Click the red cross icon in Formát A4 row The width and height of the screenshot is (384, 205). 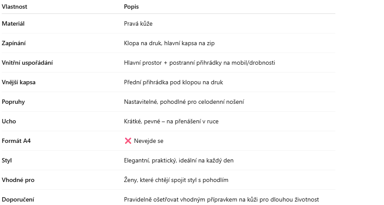[x=128, y=141]
